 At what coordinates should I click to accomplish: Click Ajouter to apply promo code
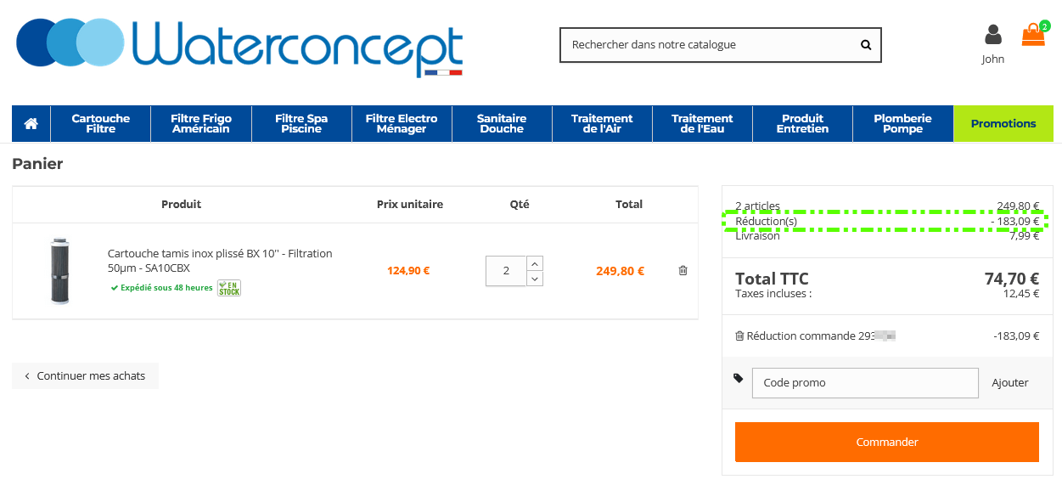tap(1010, 383)
